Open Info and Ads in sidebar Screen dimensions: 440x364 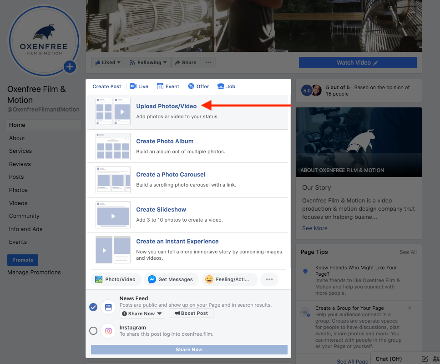pos(25,229)
